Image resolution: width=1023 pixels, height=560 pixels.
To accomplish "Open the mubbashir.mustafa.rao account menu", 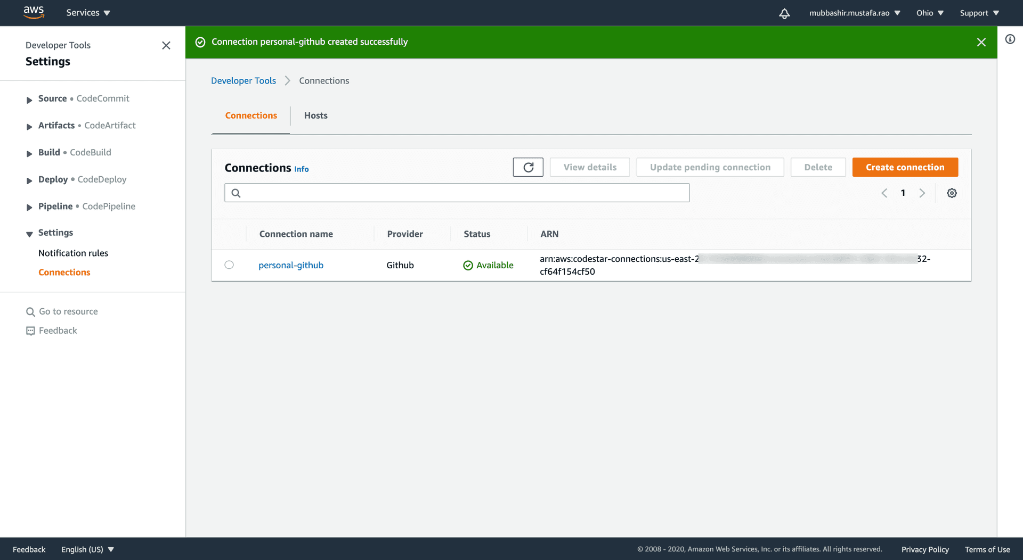I will [x=855, y=13].
